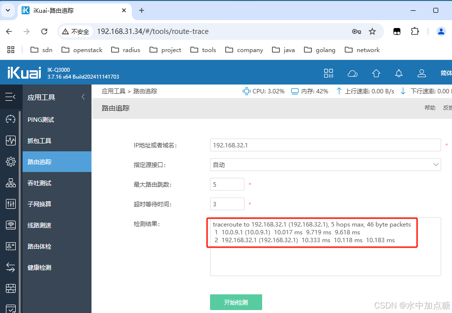Open the cloud service icon in header
The height and width of the screenshot is (313, 452).
352,73
